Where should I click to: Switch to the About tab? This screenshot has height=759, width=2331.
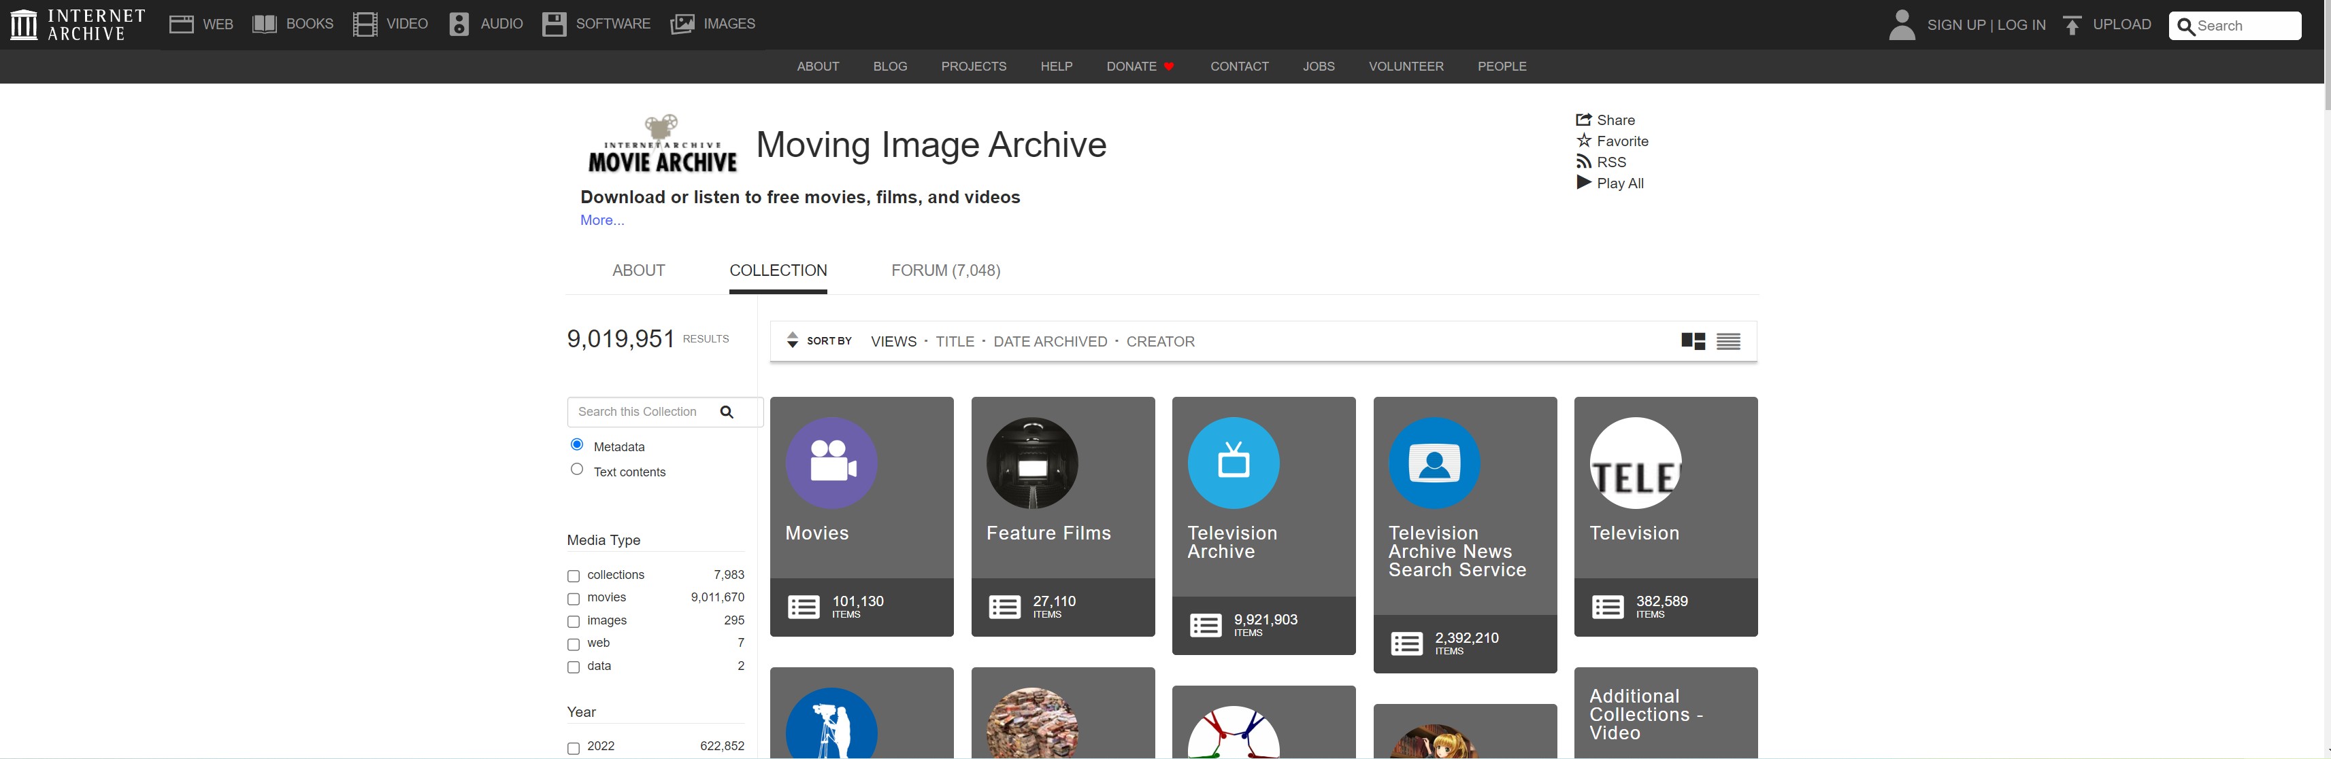pos(638,270)
